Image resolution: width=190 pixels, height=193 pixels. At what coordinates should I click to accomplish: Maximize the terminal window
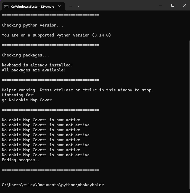173,5
